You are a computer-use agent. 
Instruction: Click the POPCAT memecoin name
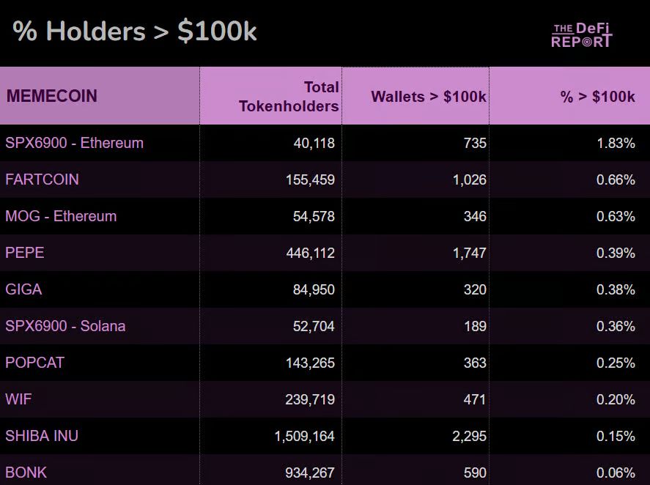[x=34, y=363]
